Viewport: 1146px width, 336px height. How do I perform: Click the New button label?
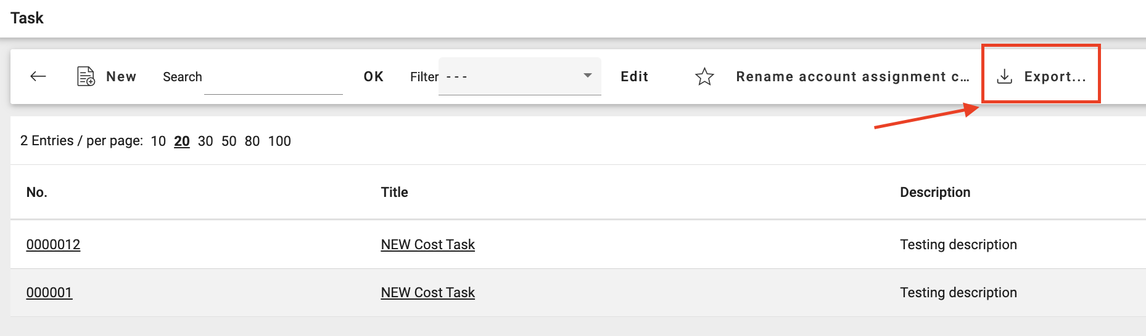pyautogui.click(x=121, y=76)
